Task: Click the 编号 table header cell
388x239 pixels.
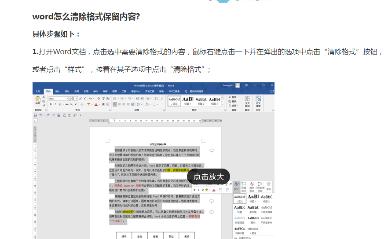Action: click(124, 236)
